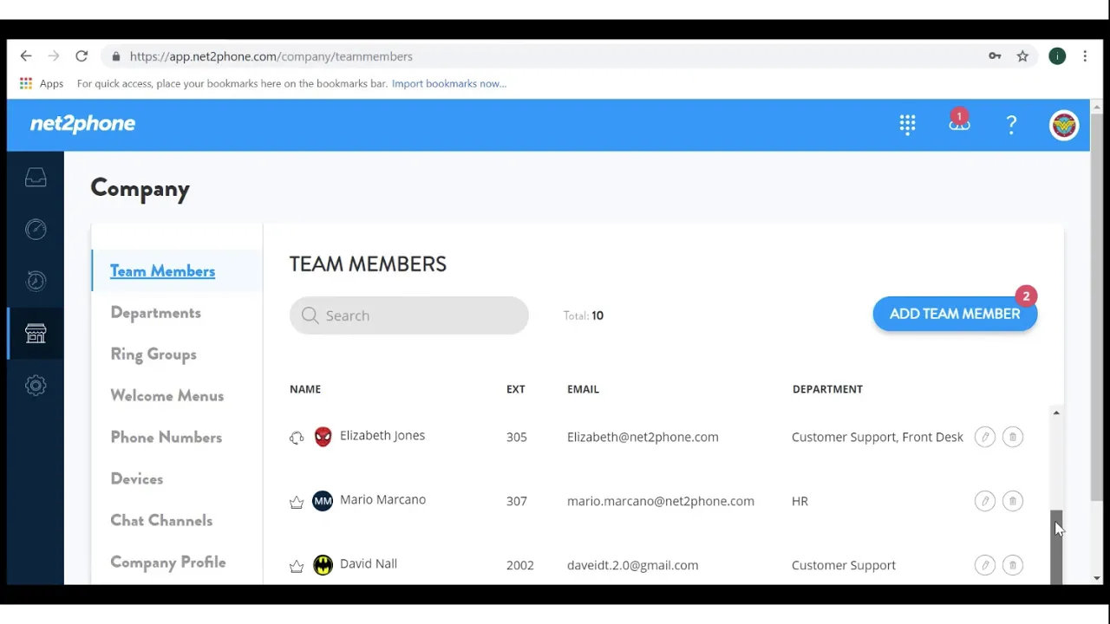
Task: Click the email mario.marcano@net2phone.com
Action: (661, 501)
